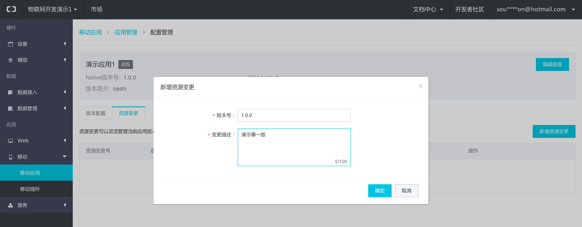582x227 pixels.
Task: Select 移动插件 in the sidebar
Action: [x=30, y=189]
